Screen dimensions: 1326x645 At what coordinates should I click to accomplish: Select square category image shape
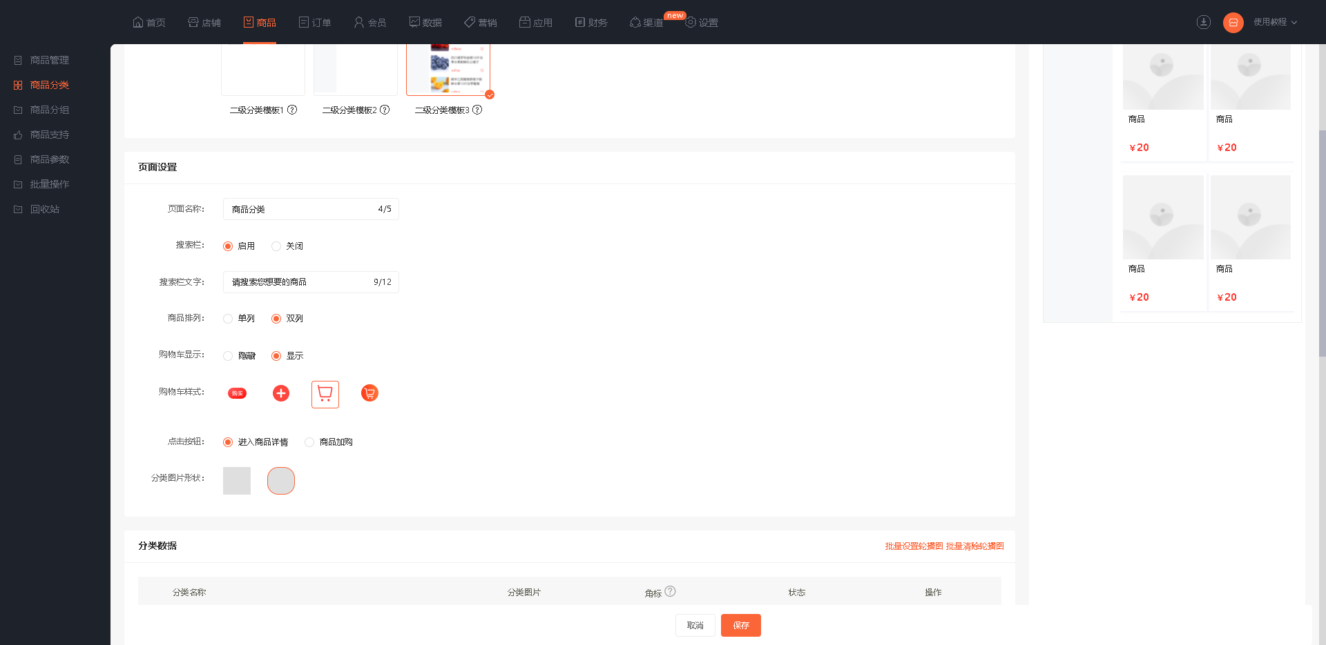pos(237,481)
